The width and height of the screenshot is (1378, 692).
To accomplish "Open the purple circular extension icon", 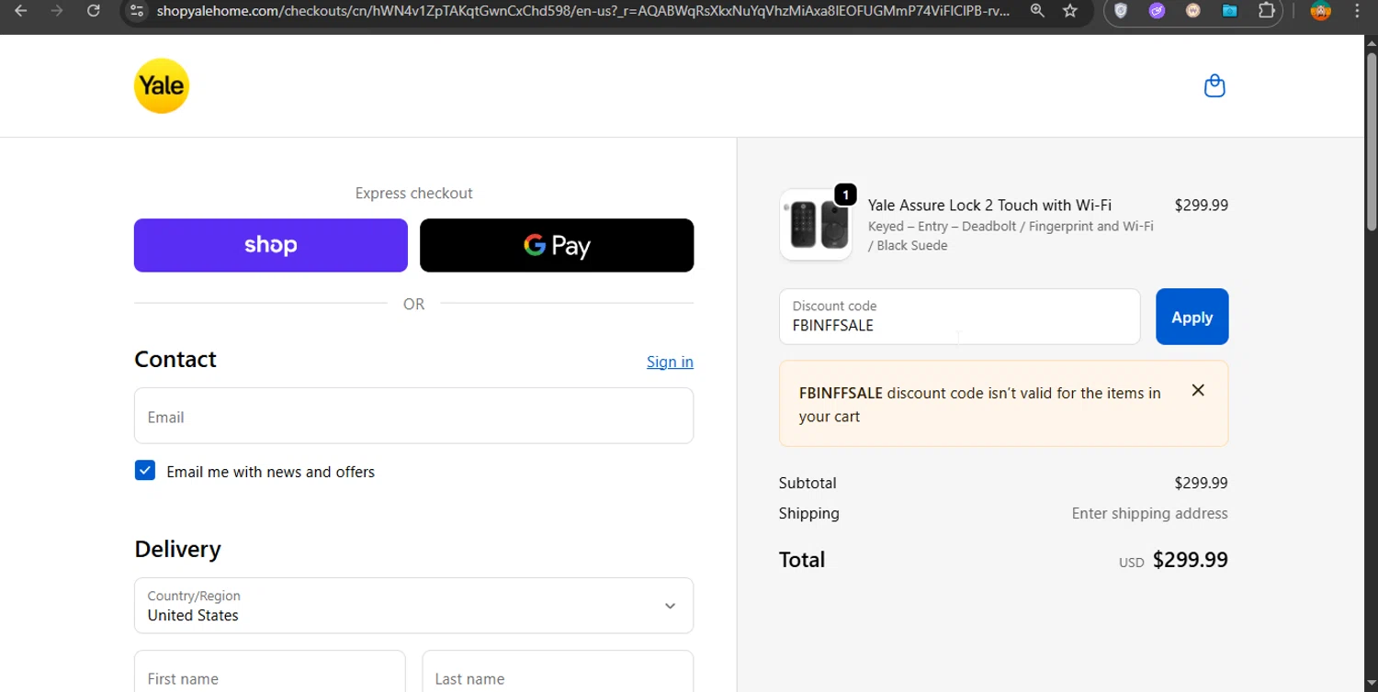I will pos(1157,11).
